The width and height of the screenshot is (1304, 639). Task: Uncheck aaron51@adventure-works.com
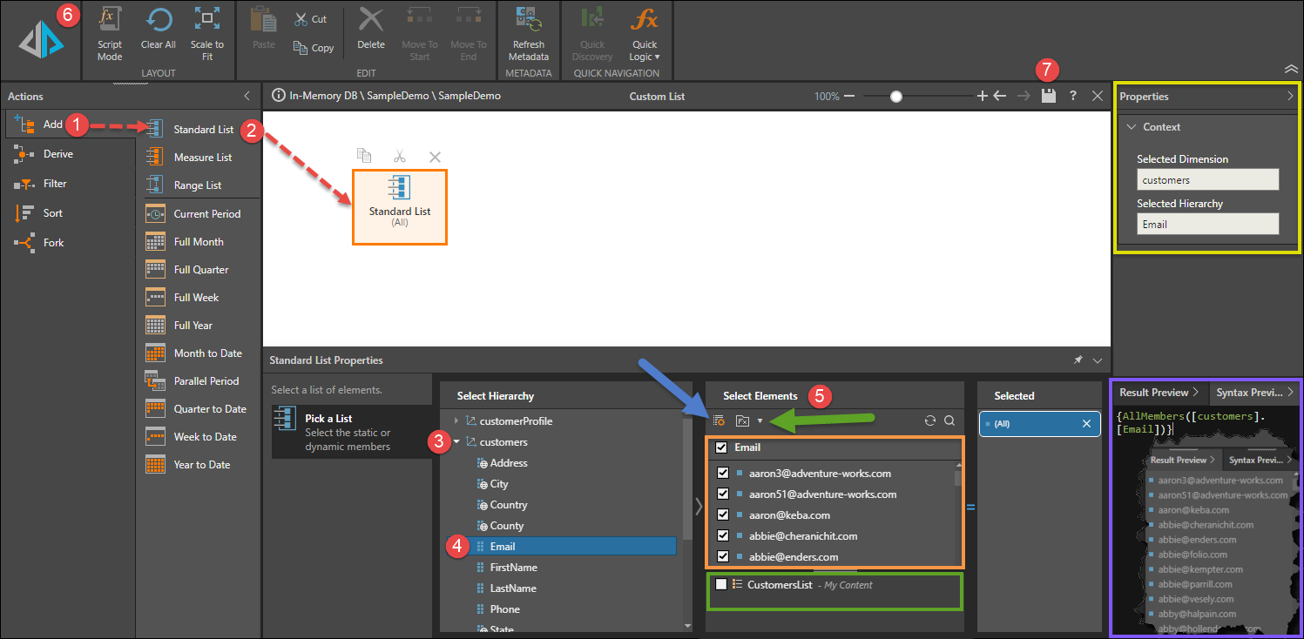click(x=722, y=494)
